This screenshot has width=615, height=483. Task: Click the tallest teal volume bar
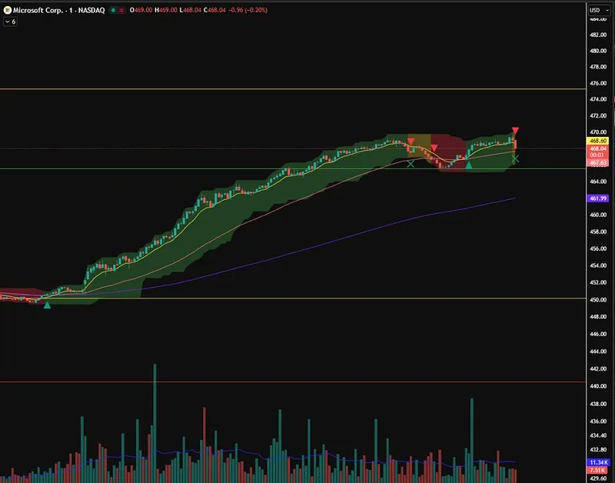pyautogui.click(x=155, y=423)
